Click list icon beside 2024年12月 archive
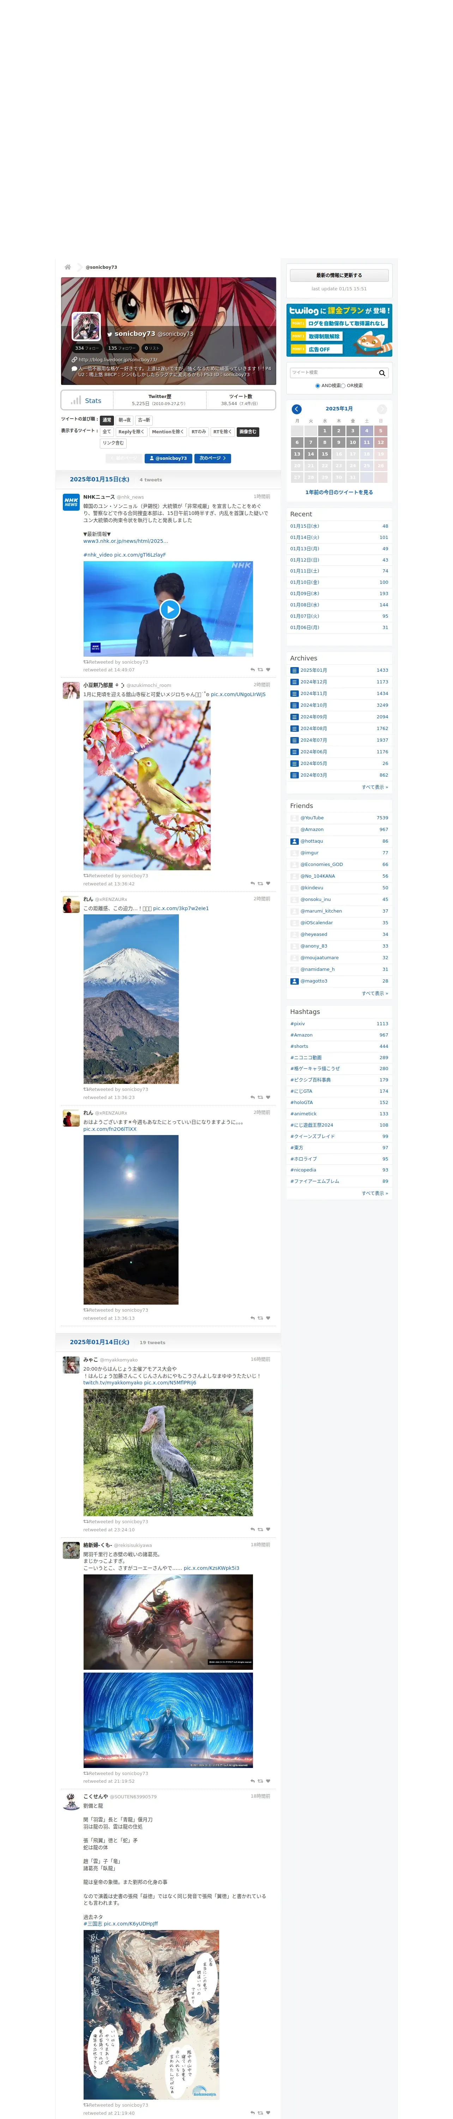 [294, 682]
